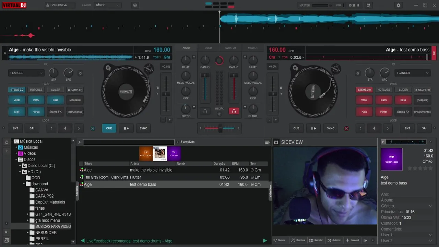Select the HOTCUES pad tab on deck A
This screenshot has width=439, height=247.
coord(36,90)
